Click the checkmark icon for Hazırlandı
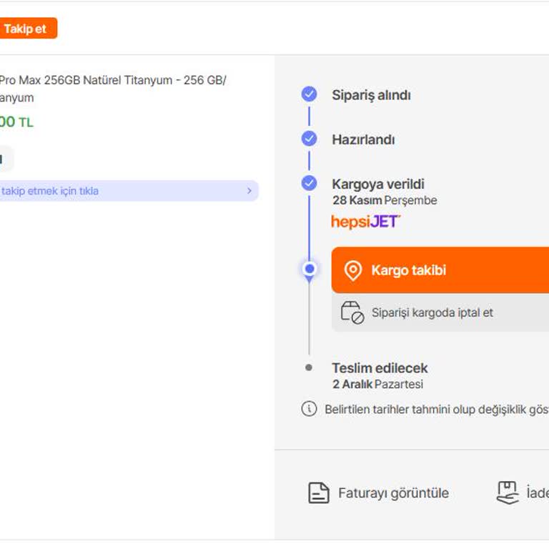 coord(309,139)
